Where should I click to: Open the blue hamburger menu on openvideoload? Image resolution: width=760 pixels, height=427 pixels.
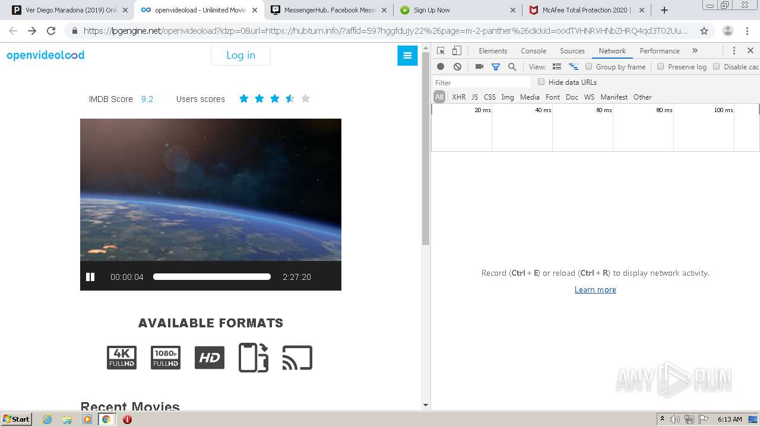[407, 56]
